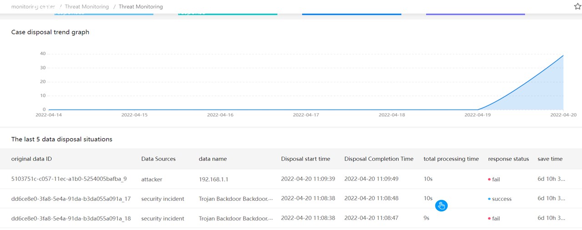This screenshot has height=230, width=582.
Task: Click the Data Sources column header
Action: (158, 159)
